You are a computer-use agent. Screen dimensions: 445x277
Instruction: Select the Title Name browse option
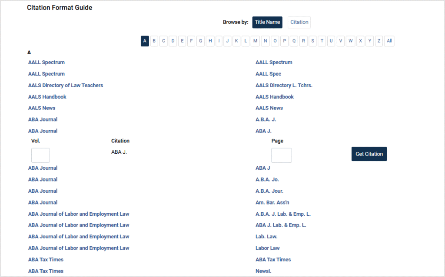(267, 22)
